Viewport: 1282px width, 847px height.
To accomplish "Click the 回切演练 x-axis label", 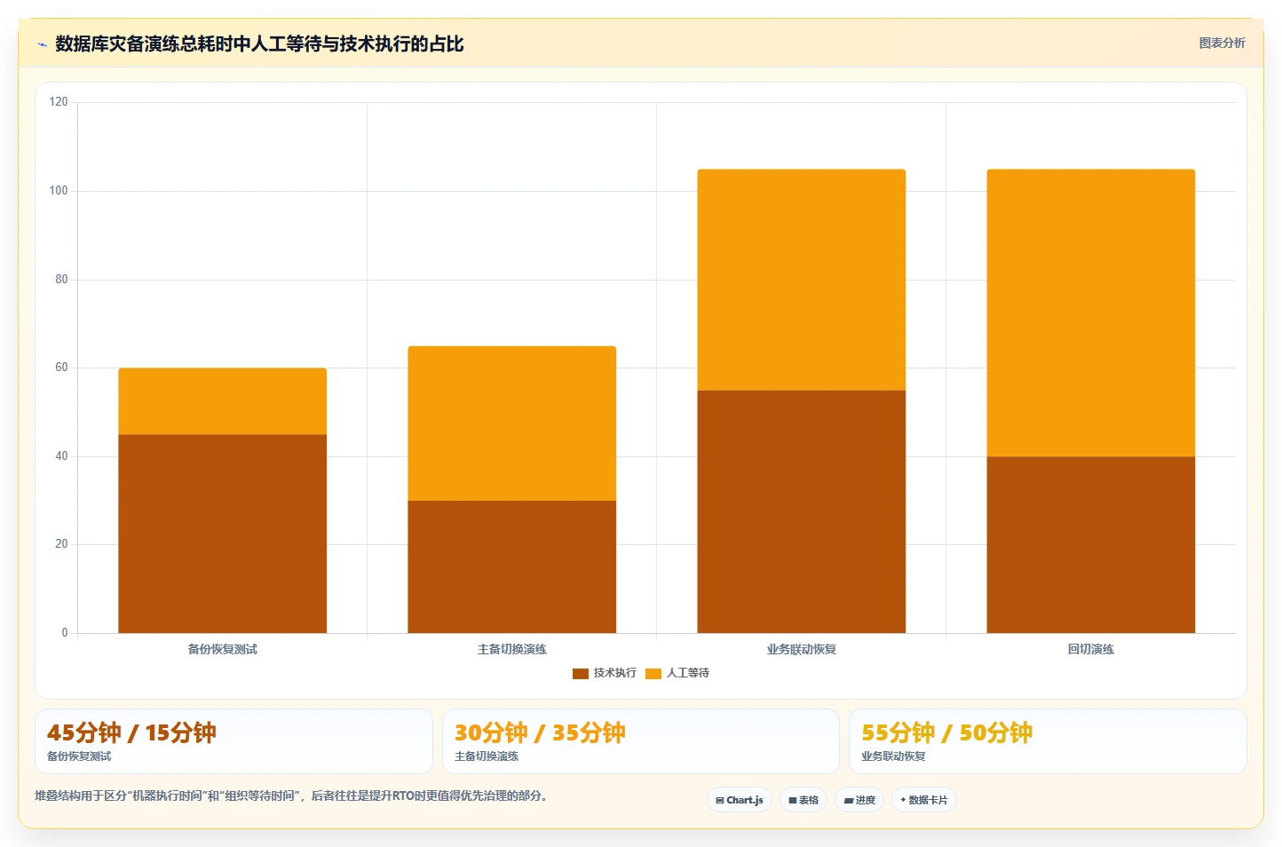I will click(1090, 650).
